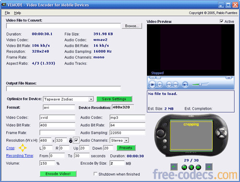The width and height of the screenshot is (240, 182).
Task: Click the mute speaker button in player
Action: pyautogui.click(x=185, y=84)
